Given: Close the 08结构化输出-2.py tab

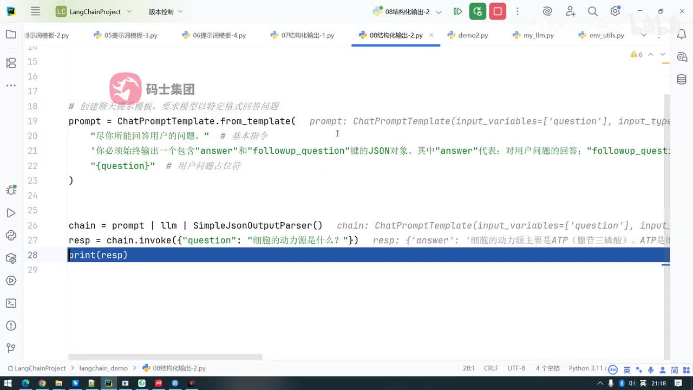Looking at the screenshot, I should point(432,35).
